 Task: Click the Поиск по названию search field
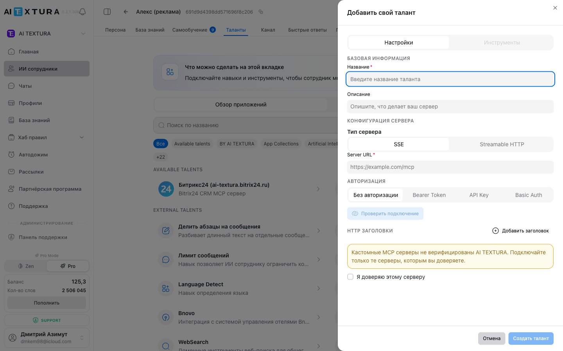pos(246,125)
